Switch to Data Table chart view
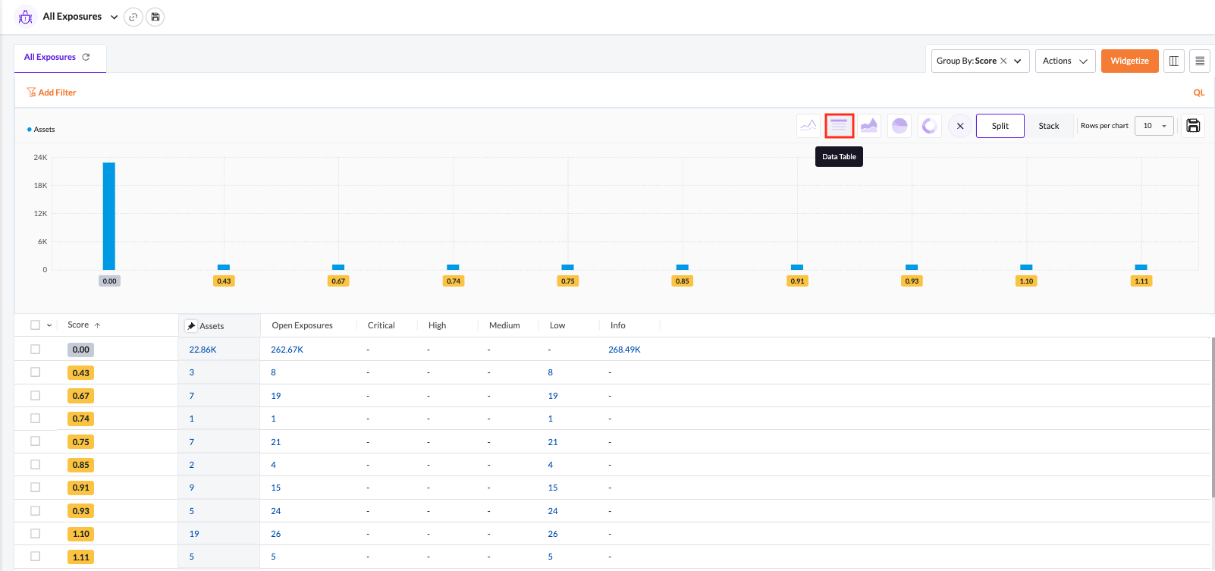 tap(839, 126)
